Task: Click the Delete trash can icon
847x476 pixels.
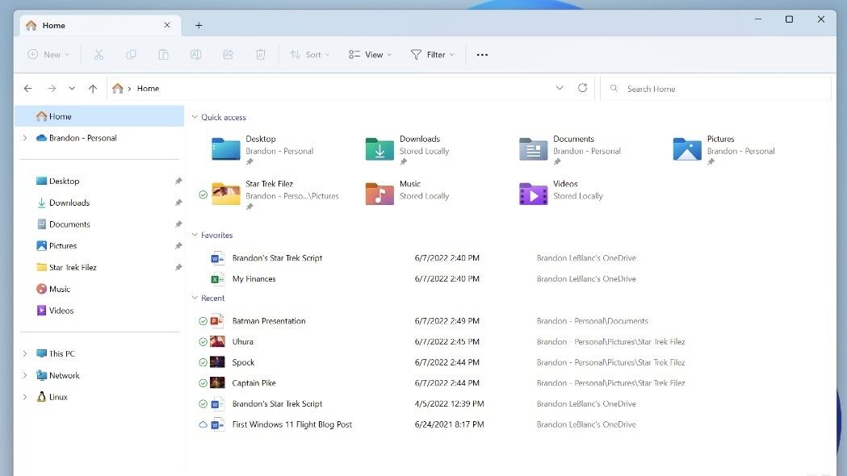Action: coord(261,55)
